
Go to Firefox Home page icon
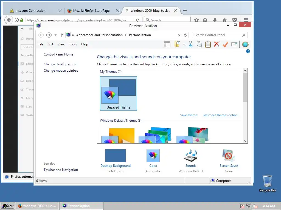click(225, 20)
